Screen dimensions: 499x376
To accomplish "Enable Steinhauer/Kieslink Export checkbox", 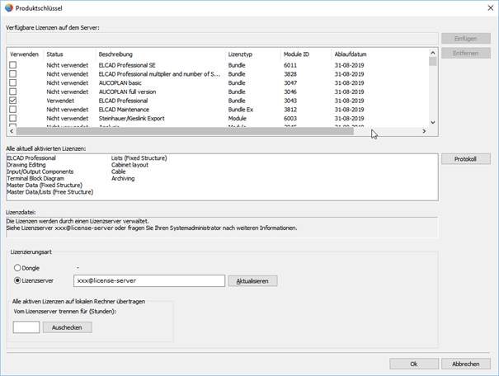I will point(12,119).
